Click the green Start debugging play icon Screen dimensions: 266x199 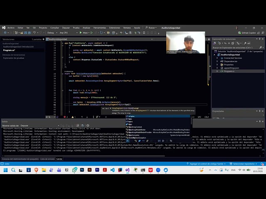81,33
